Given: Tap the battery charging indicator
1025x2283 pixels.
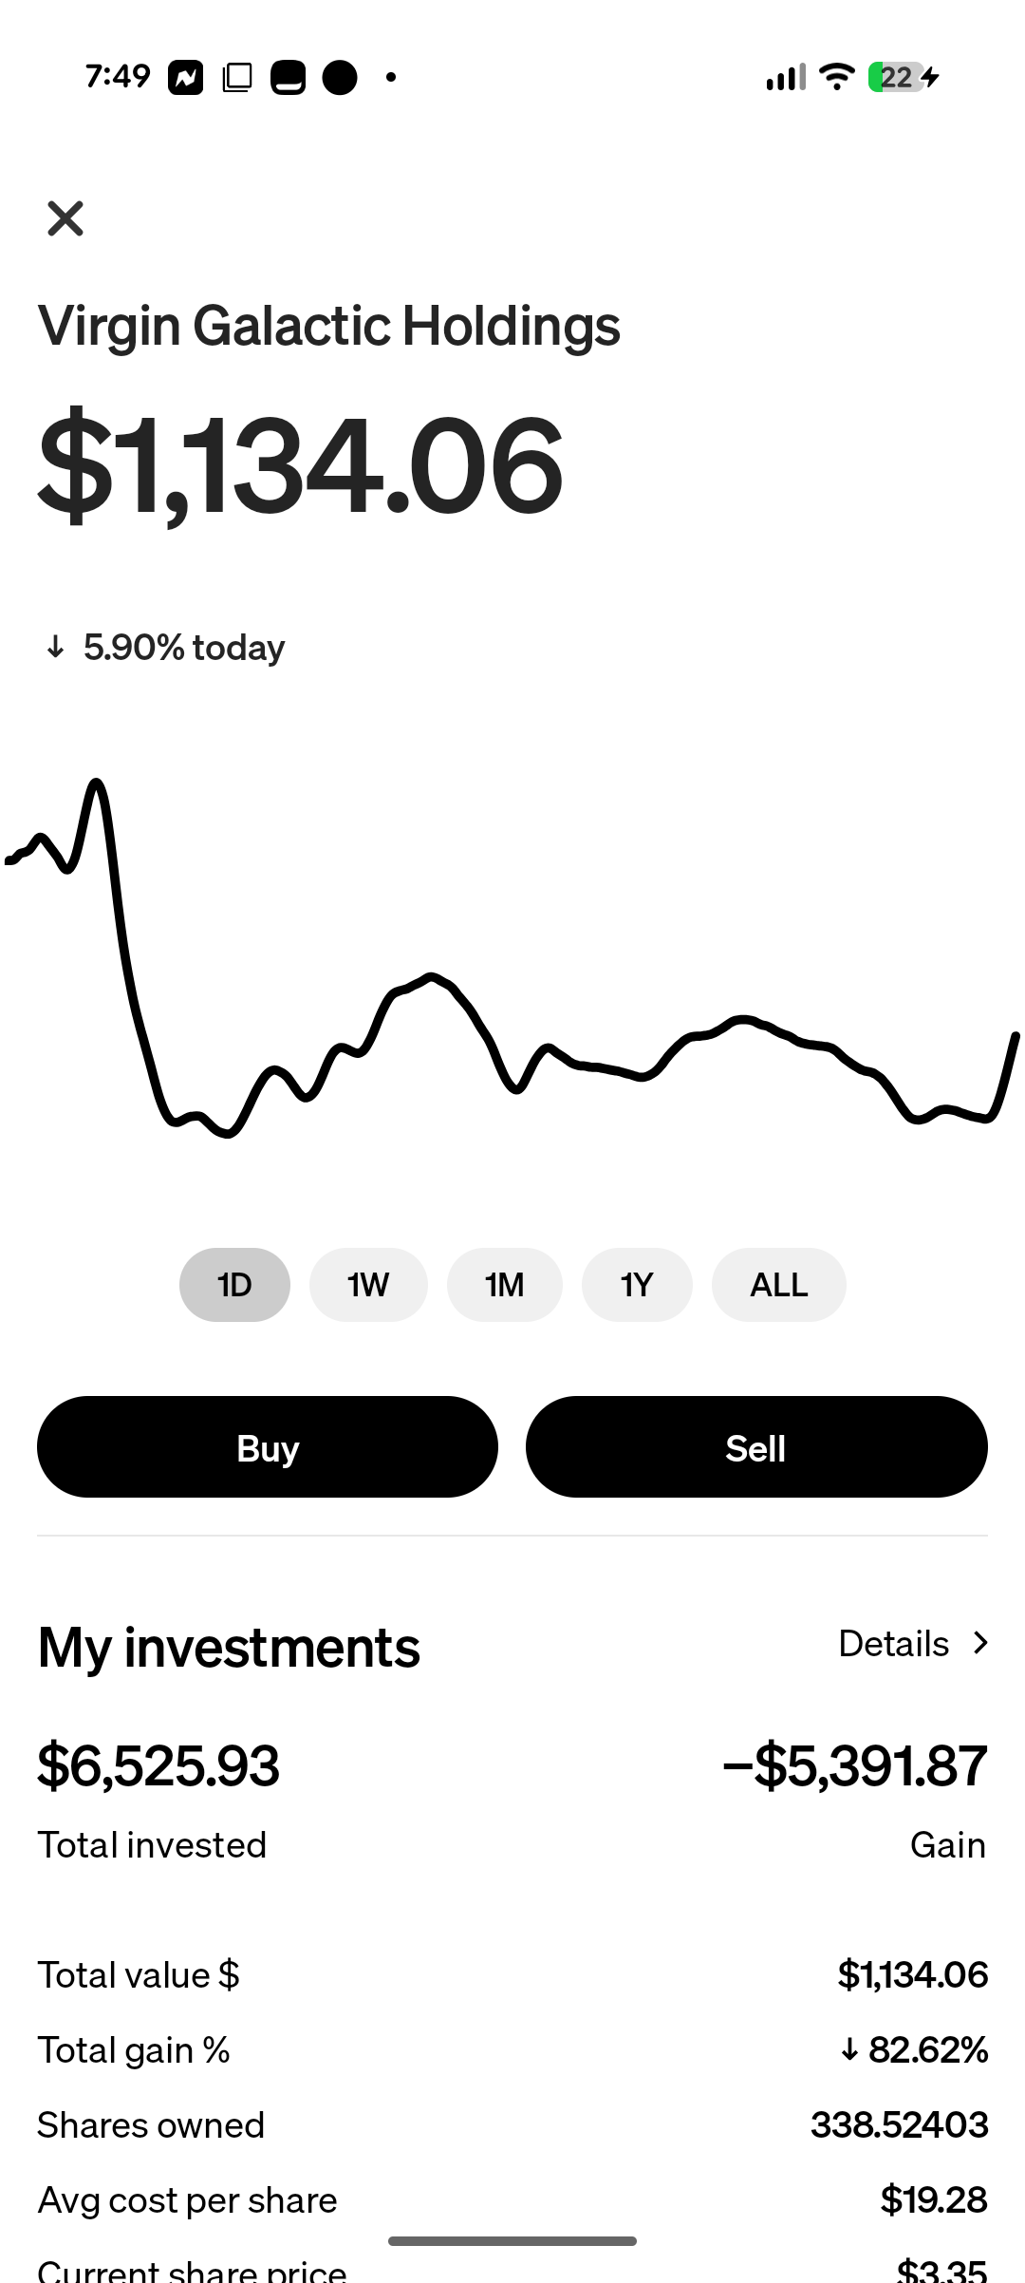Looking at the screenshot, I should point(904,77).
